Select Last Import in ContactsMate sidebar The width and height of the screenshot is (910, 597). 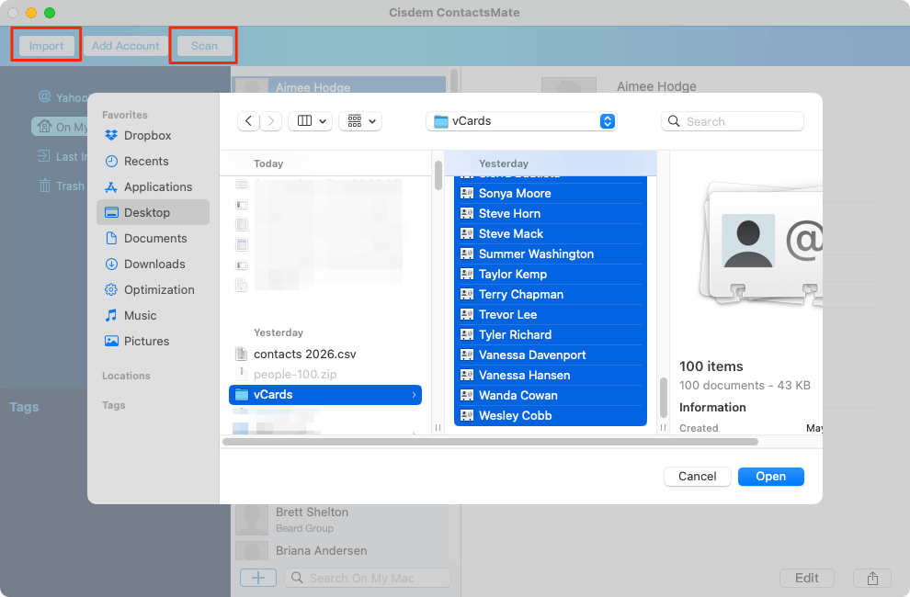(63, 157)
